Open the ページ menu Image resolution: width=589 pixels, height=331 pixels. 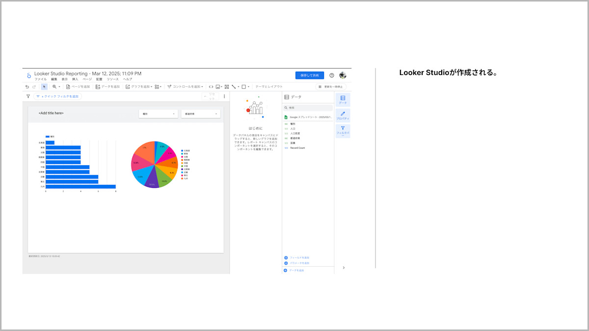pyautogui.click(x=87, y=79)
